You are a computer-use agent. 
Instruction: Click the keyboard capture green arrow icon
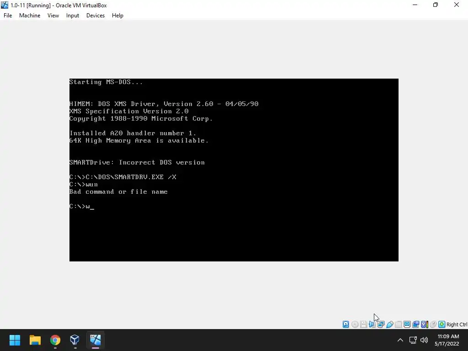(442, 324)
